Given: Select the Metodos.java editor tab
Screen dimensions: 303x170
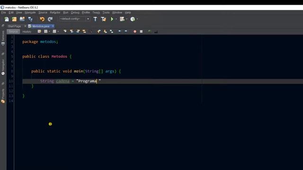Looking at the screenshot, I should tap(41, 26).
